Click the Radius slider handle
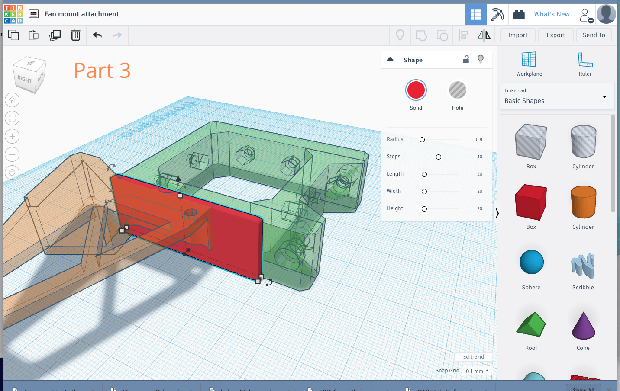This screenshot has height=391, width=620. coord(422,140)
